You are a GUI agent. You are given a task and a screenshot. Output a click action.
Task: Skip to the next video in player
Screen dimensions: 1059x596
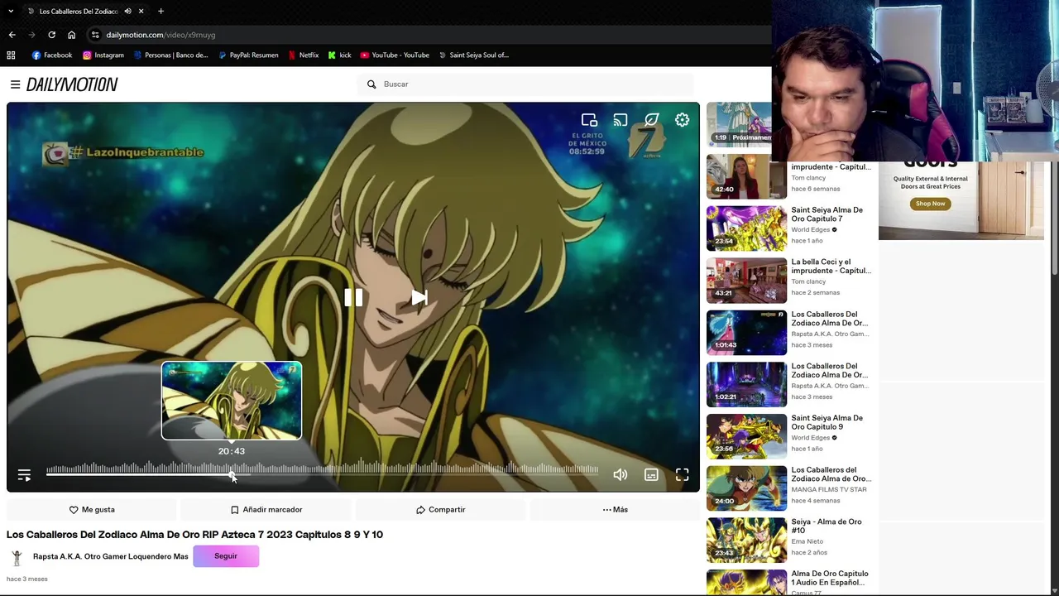[419, 298]
